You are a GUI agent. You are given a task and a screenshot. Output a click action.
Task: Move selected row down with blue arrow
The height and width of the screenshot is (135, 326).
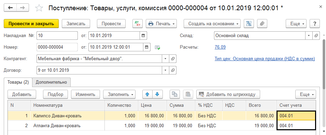[x=157, y=95]
